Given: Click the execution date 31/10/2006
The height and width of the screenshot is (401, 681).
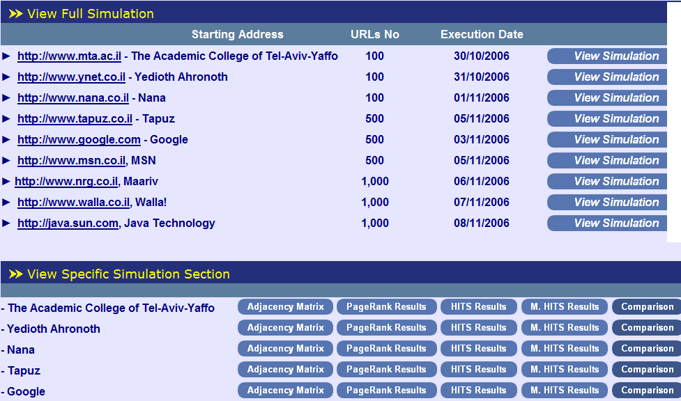Looking at the screenshot, I should [x=482, y=77].
